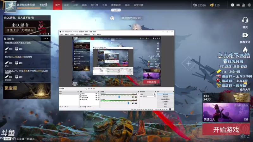The width and height of the screenshot is (253, 142).
Task: Click 退出 in OBS controls
Action: pos(165,107)
